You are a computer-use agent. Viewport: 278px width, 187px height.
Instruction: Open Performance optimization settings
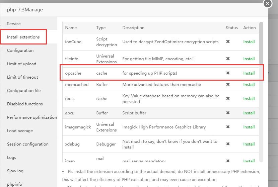(x=32, y=117)
